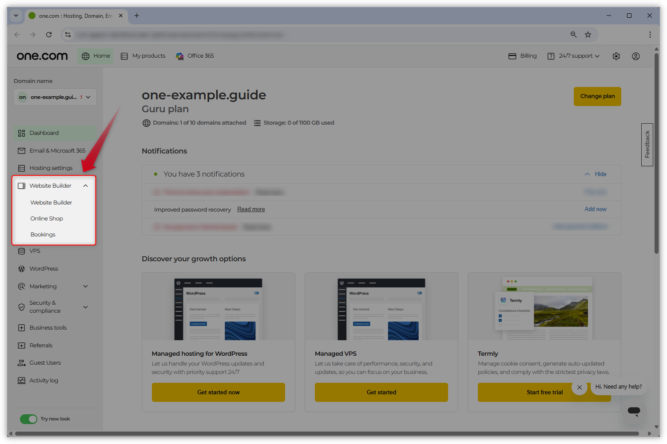Collapse the Website Builder section
The width and height of the screenshot is (667, 444).
(85, 185)
